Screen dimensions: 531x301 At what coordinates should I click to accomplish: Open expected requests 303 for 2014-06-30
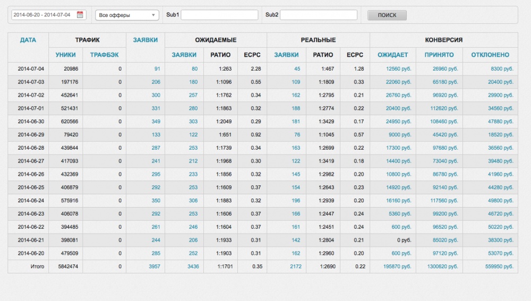coord(193,122)
